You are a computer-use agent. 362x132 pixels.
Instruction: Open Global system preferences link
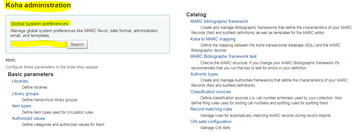click(39, 24)
